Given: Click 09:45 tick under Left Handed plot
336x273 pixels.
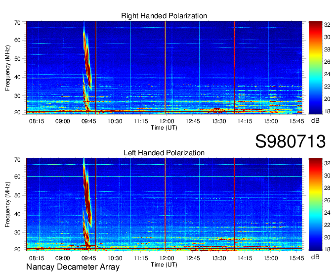Looking at the screenshot, I should coord(88,258).
